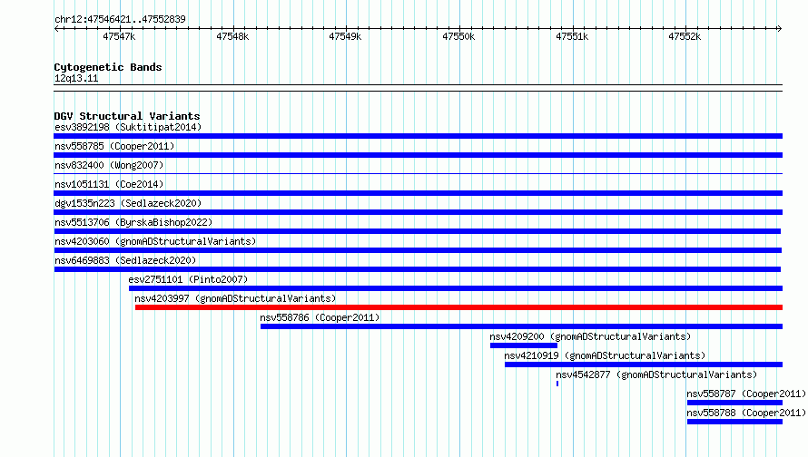Click the blue bar under nsv6469883
The width and height of the screenshot is (808, 457).
(418, 269)
